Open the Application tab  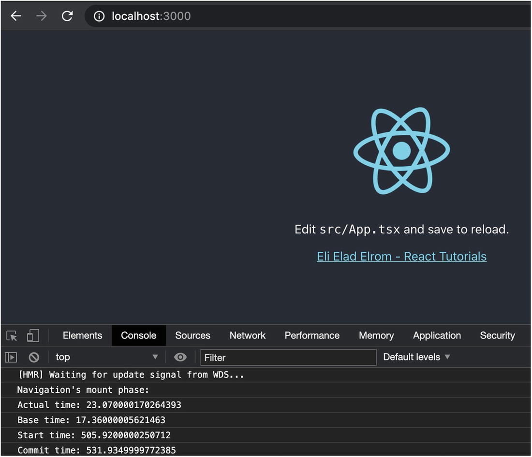pos(437,336)
